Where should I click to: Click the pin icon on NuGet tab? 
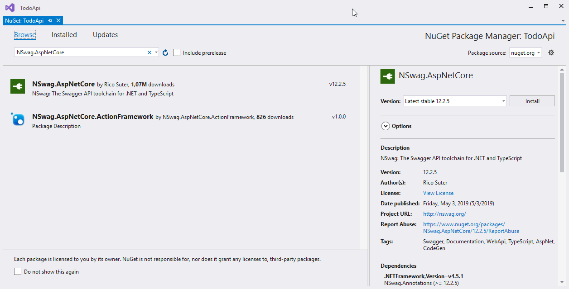[x=50, y=21]
